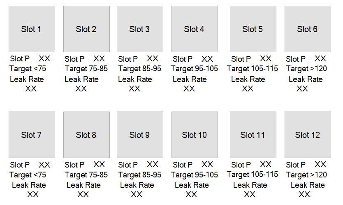Choose the Slot 9 box

pyautogui.click(x=140, y=135)
